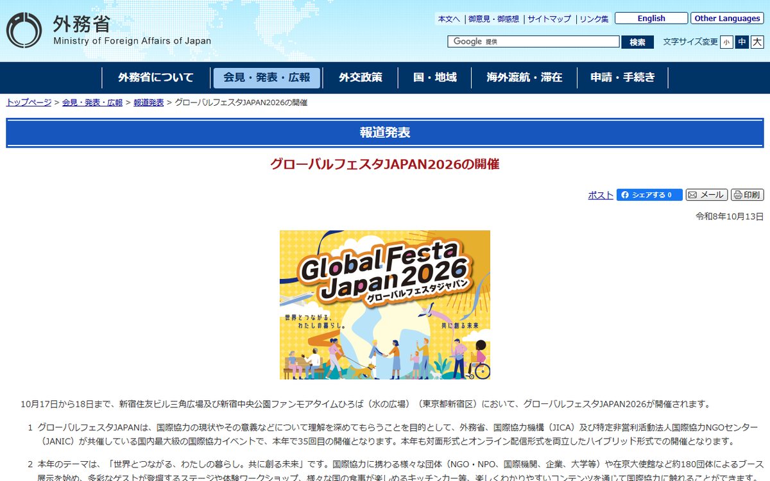Set text size to small (小)
Screen dimensions: 770x481
(x=726, y=42)
